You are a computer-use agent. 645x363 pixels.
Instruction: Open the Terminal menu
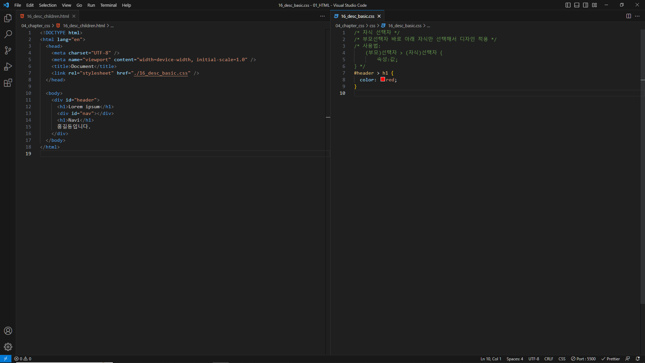click(108, 5)
